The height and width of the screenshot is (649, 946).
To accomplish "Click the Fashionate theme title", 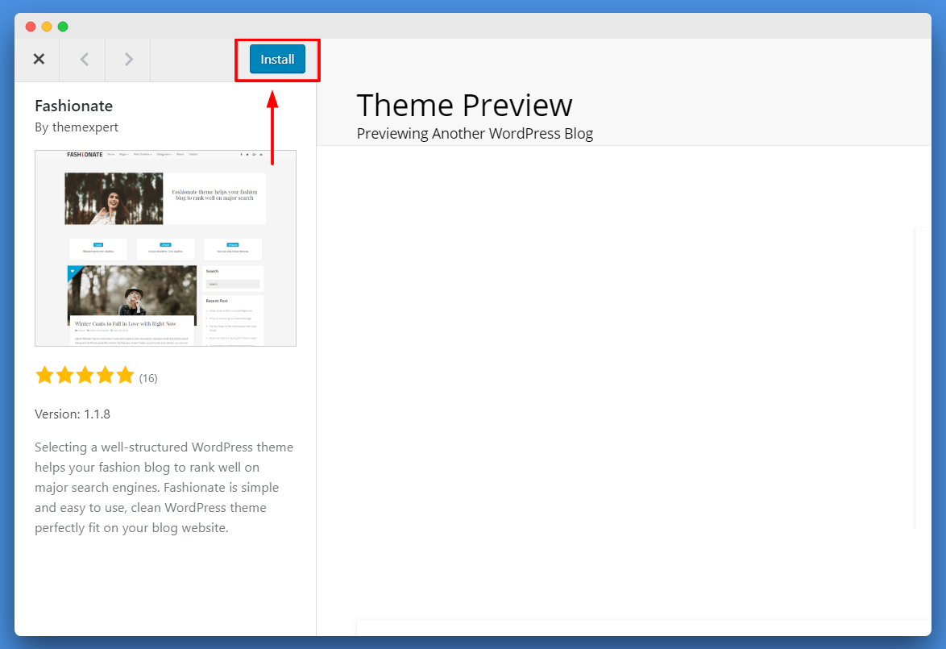I will (73, 106).
